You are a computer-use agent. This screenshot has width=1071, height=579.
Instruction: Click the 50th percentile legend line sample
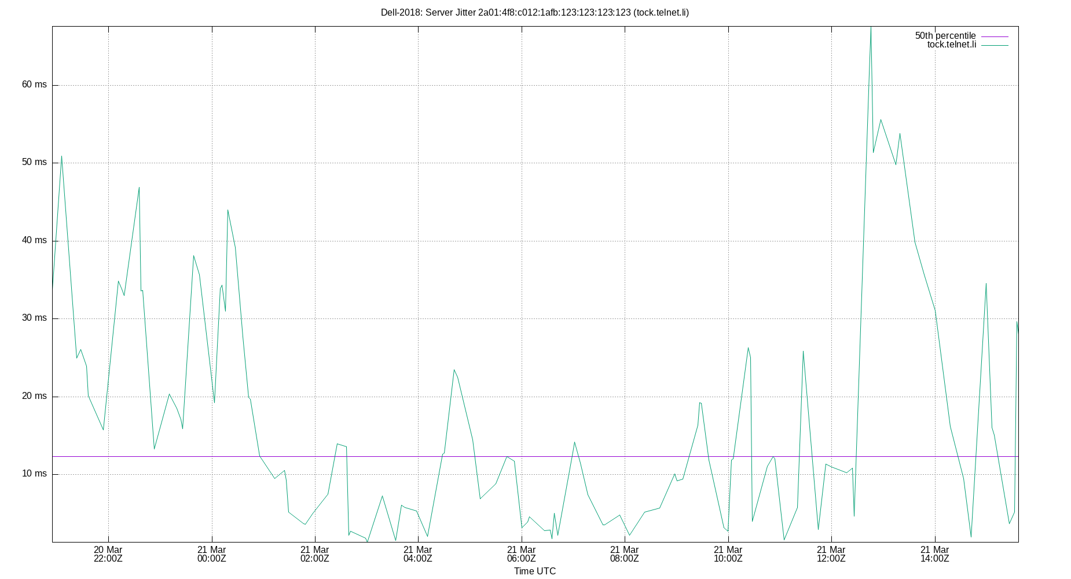click(994, 36)
